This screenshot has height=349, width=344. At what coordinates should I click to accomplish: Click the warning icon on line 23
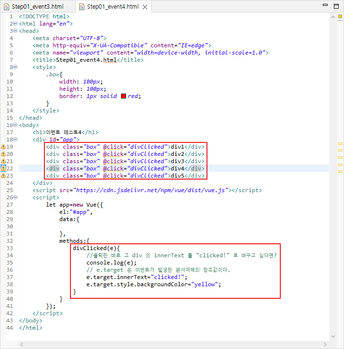coord(3,176)
